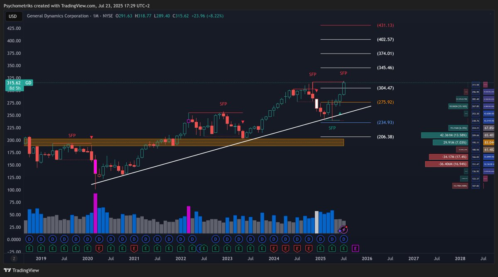
Task: Click the purple lightning idea icon
Action: (343, 229)
